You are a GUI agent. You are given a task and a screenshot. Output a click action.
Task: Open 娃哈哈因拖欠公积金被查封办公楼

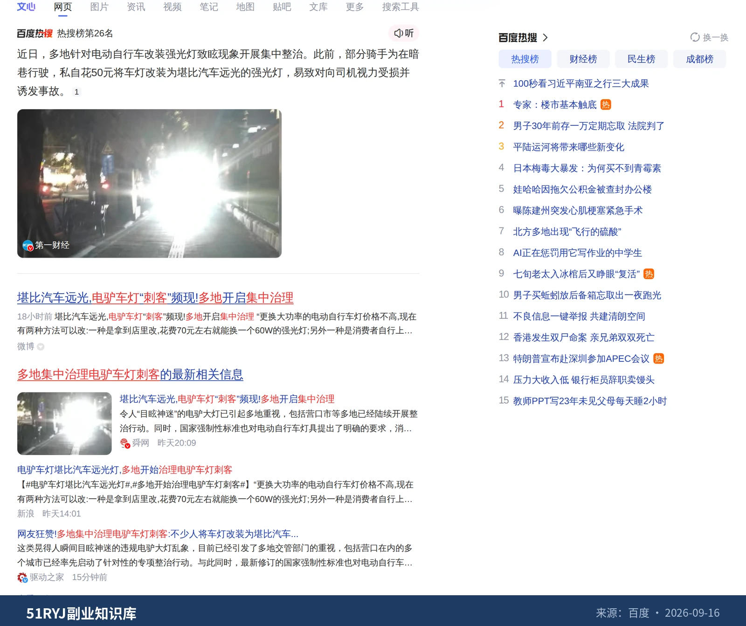(582, 189)
